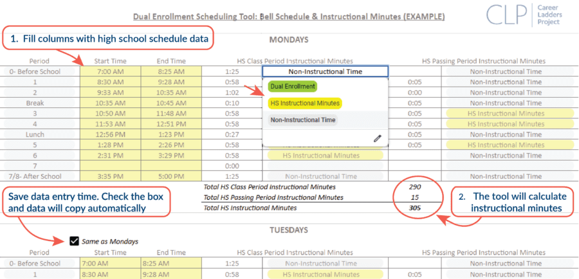
Task: Click the Total HS Instructional Minutes label
Action: tap(250, 208)
